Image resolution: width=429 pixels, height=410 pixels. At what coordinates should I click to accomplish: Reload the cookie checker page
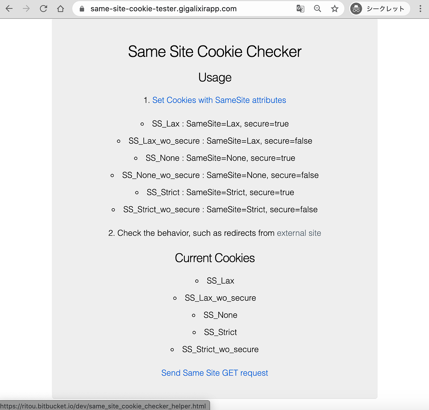pyautogui.click(x=43, y=9)
